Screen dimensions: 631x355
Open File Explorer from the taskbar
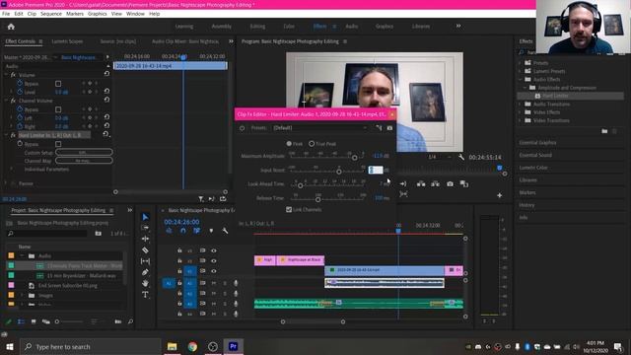point(173,346)
